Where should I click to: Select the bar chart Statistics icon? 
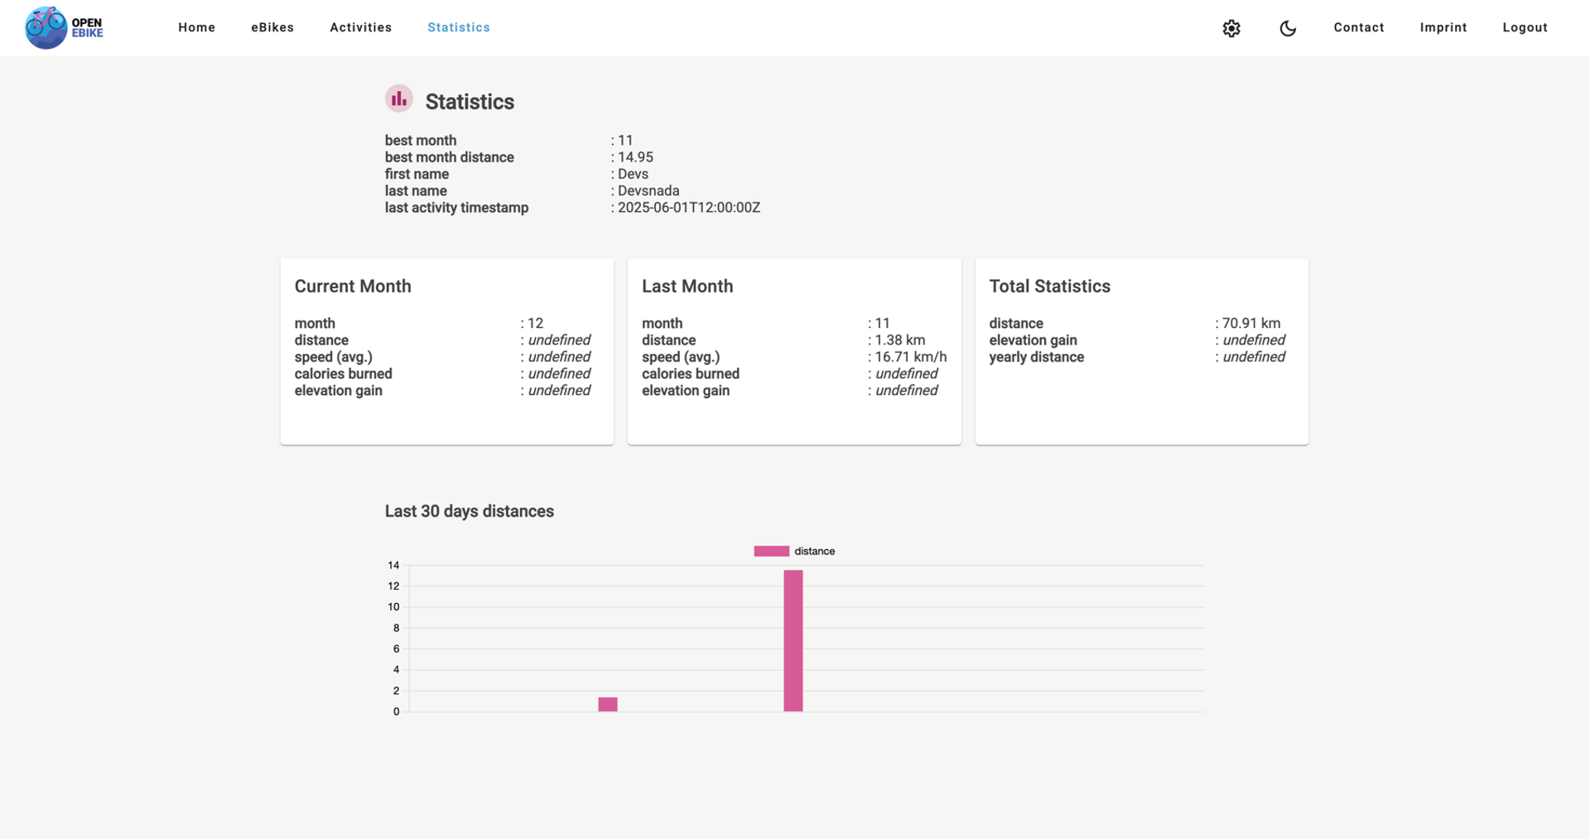[x=398, y=98]
